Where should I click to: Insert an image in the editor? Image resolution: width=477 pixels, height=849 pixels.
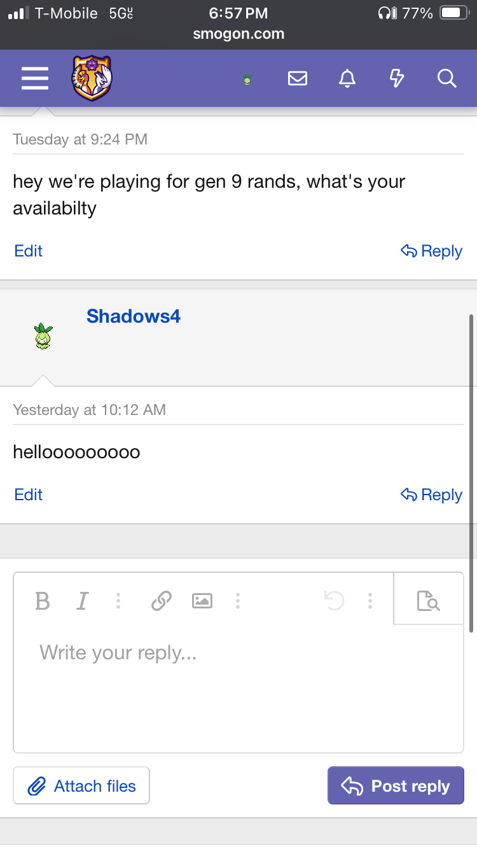point(202,600)
